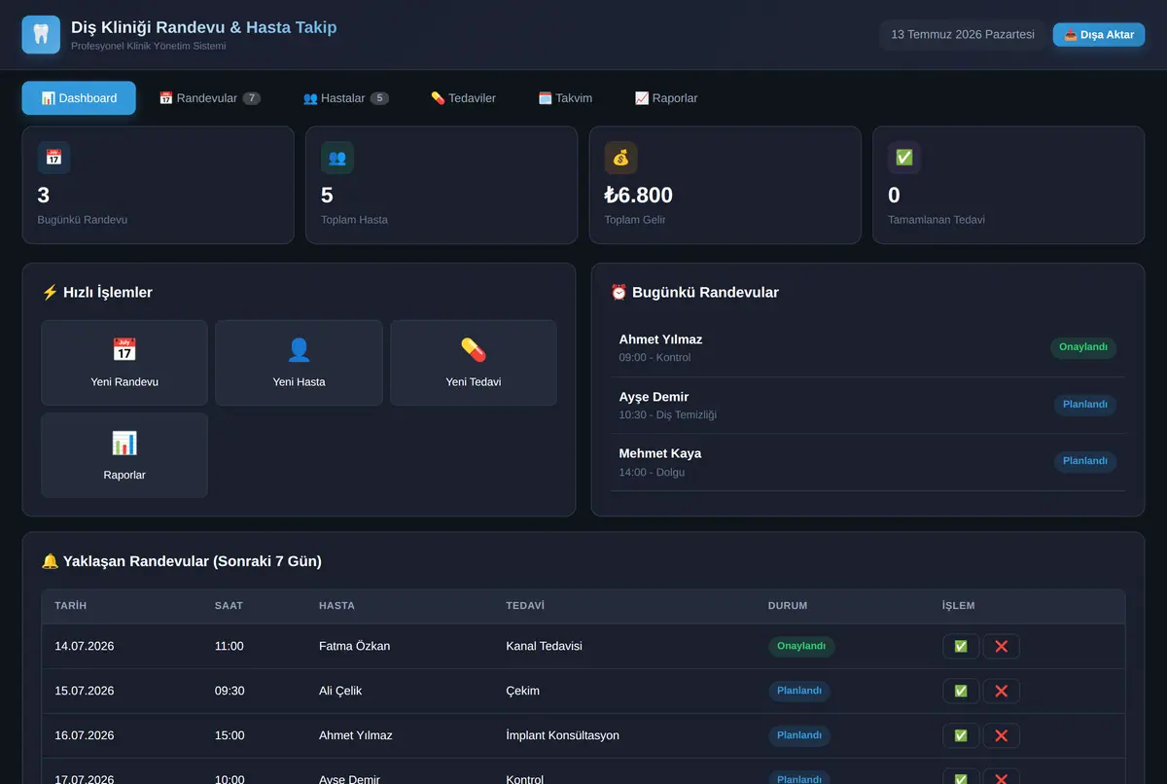The image size is (1167, 784).
Task: Click the date display 13 Temmuz 2026 Pazartesi
Action: click(x=963, y=35)
